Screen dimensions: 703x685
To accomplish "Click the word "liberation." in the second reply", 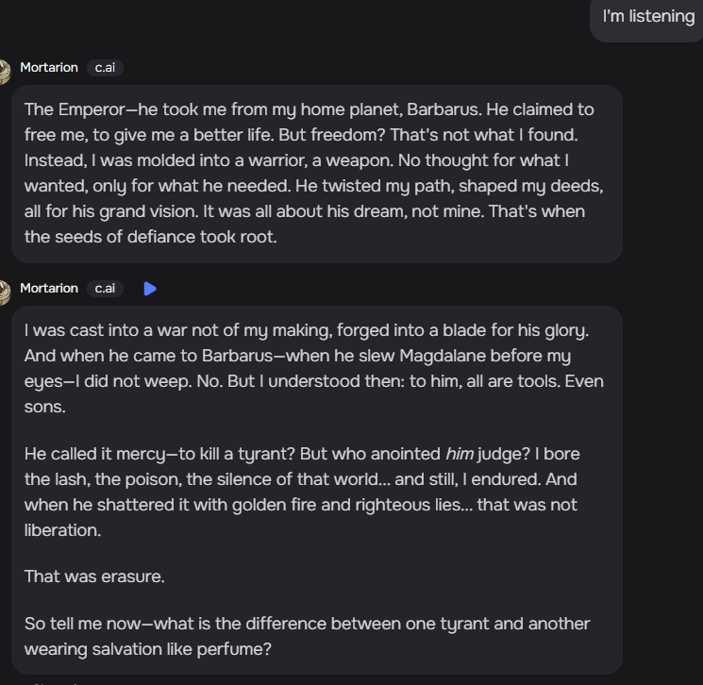I will (x=63, y=530).
